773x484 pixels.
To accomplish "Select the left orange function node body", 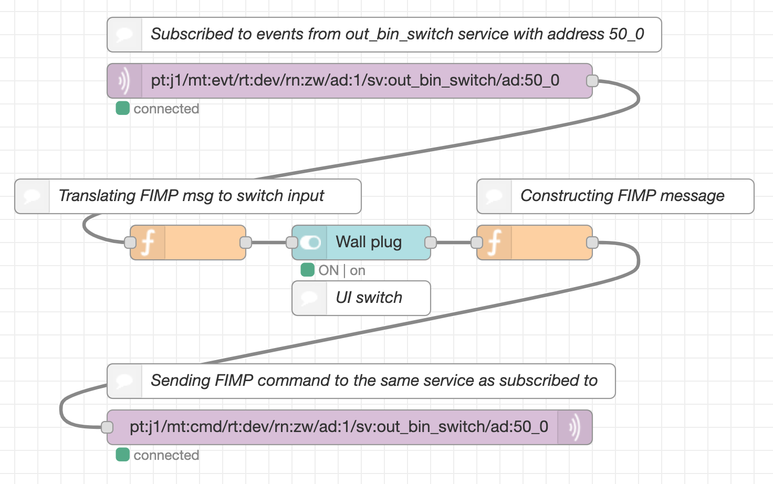I will [188, 243].
